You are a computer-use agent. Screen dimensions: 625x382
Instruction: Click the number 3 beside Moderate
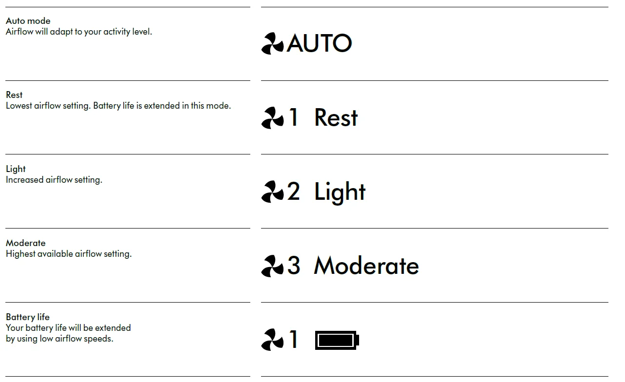coord(294,266)
